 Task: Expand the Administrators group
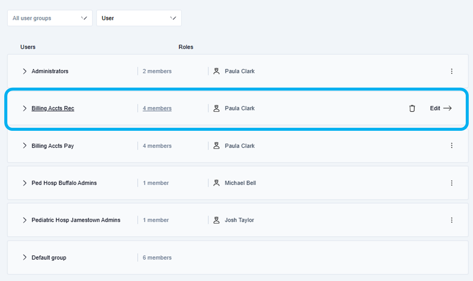pyautogui.click(x=24, y=71)
